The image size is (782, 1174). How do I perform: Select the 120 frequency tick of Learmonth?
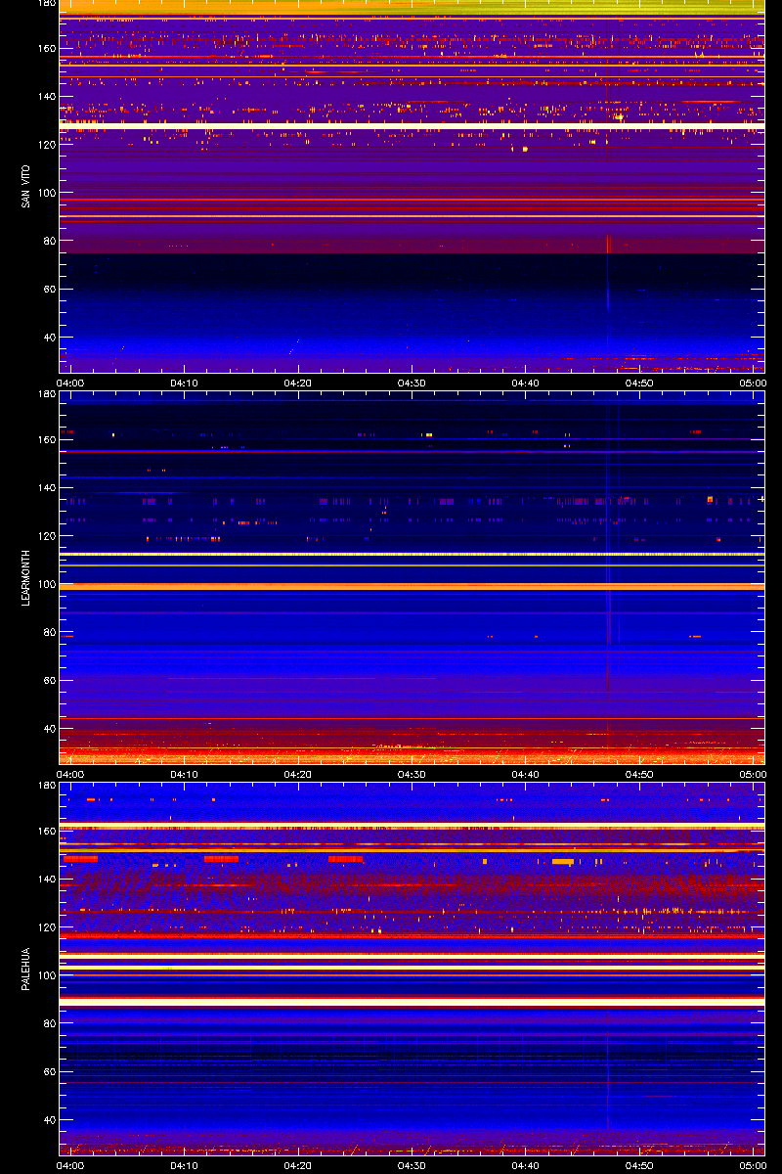tap(46, 536)
